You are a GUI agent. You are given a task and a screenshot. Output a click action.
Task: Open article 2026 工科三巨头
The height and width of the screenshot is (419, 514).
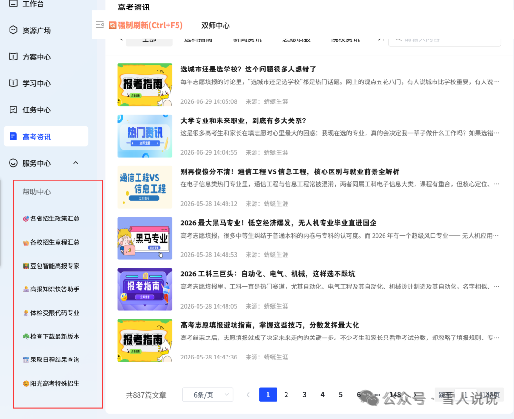tap(267, 274)
